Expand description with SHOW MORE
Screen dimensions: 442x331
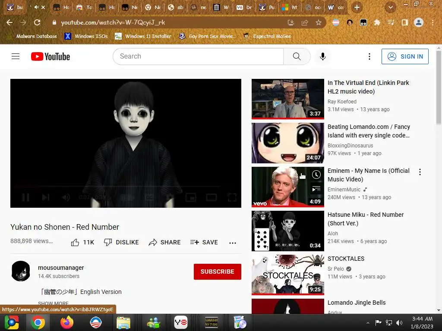(53, 303)
